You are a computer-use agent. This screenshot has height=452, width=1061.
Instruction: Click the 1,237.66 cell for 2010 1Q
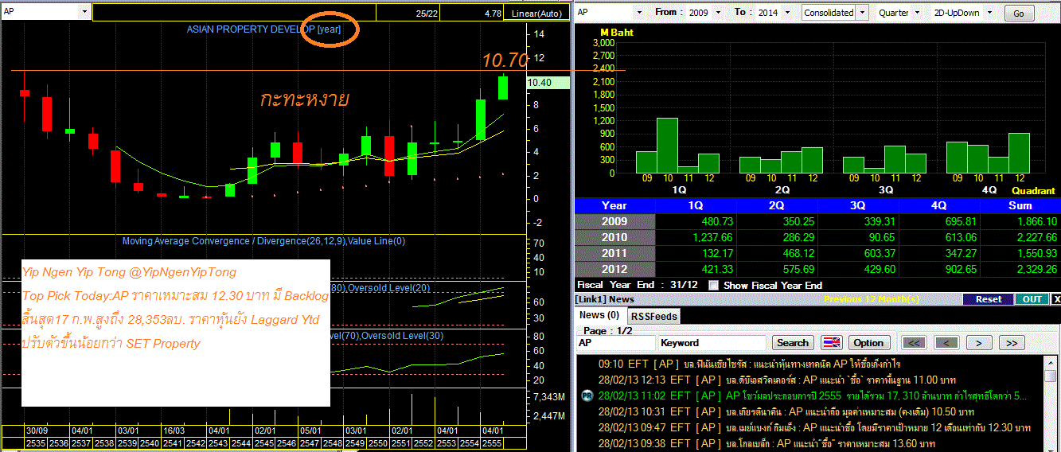pos(696,237)
